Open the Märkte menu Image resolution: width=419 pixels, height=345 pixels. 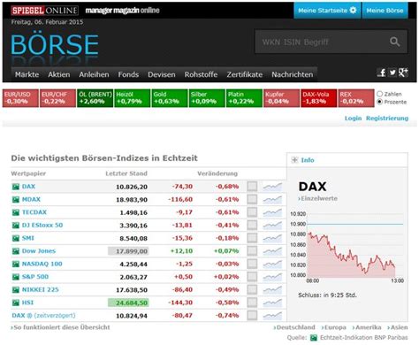point(27,74)
